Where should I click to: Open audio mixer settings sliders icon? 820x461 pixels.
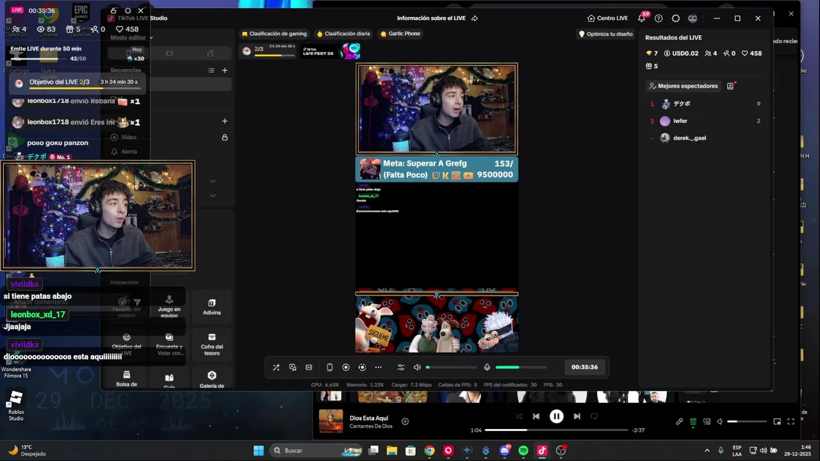401,368
